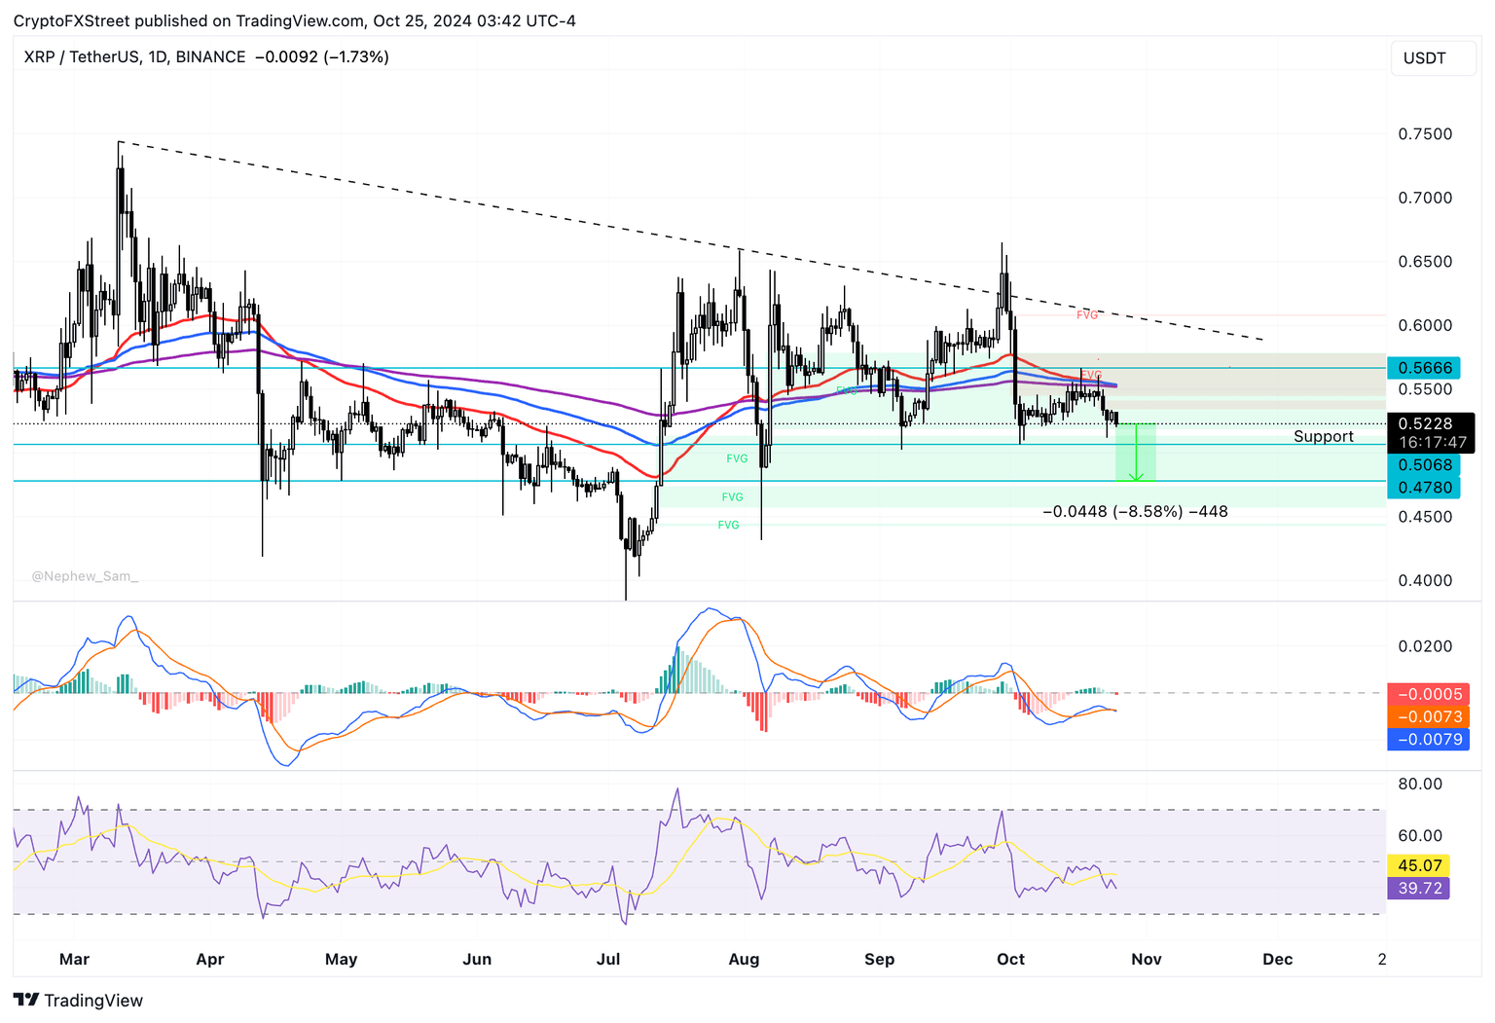Click the Oct label on time axis

click(1010, 959)
